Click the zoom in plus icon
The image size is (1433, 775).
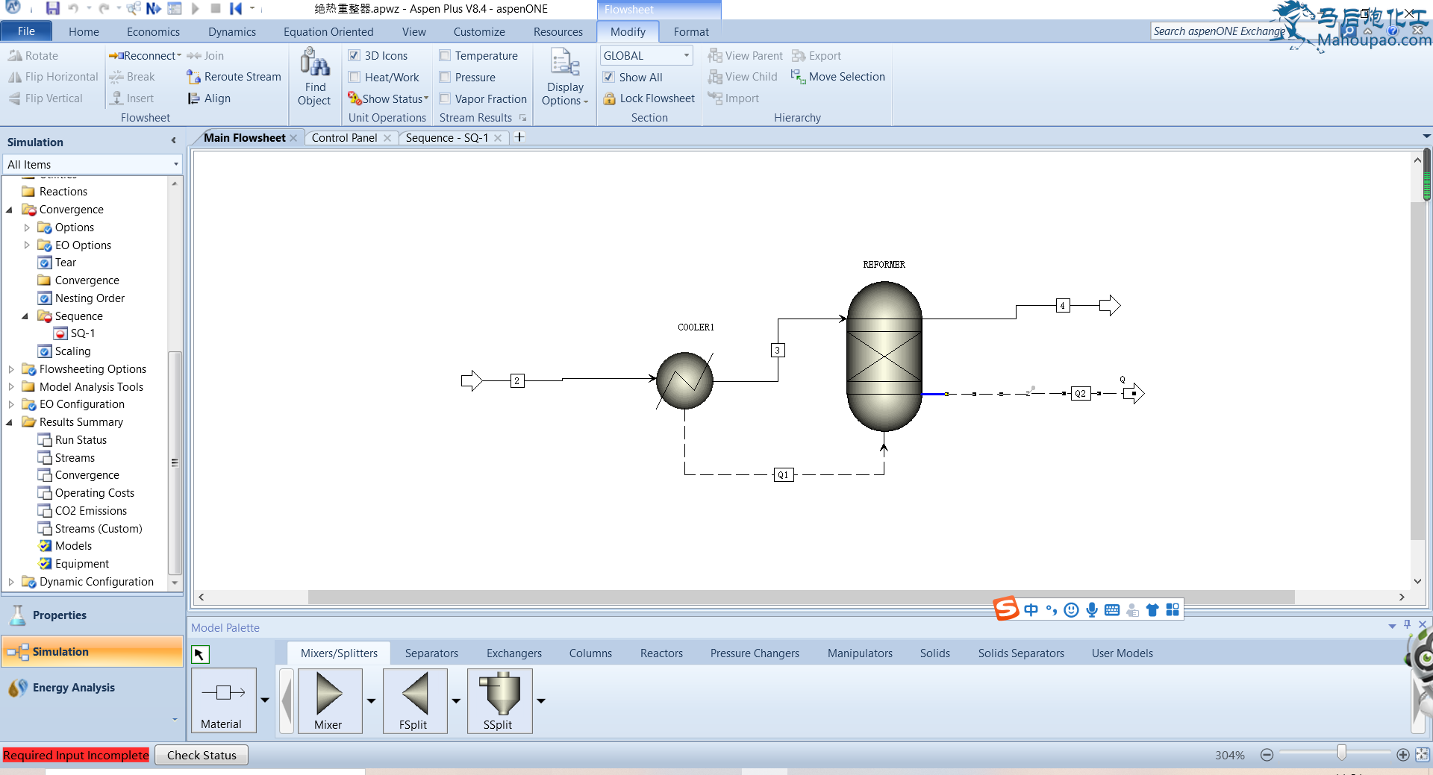(1403, 755)
